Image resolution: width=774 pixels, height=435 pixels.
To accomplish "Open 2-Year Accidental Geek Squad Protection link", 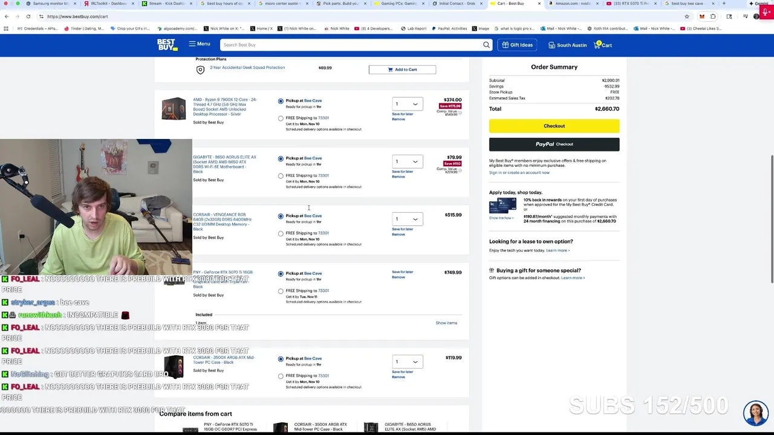I will click(x=247, y=68).
